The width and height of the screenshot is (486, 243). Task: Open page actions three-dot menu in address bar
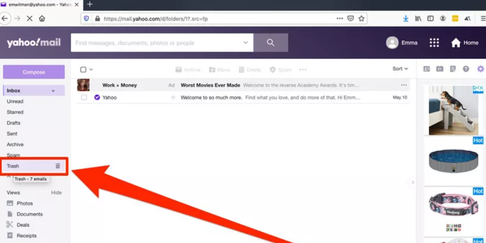click(340, 18)
